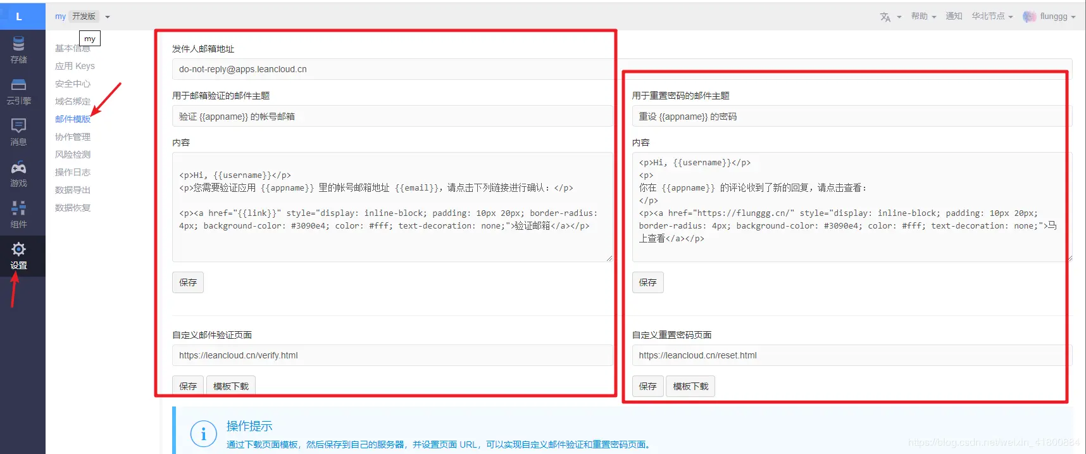Save the reset password email template

point(648,282)
